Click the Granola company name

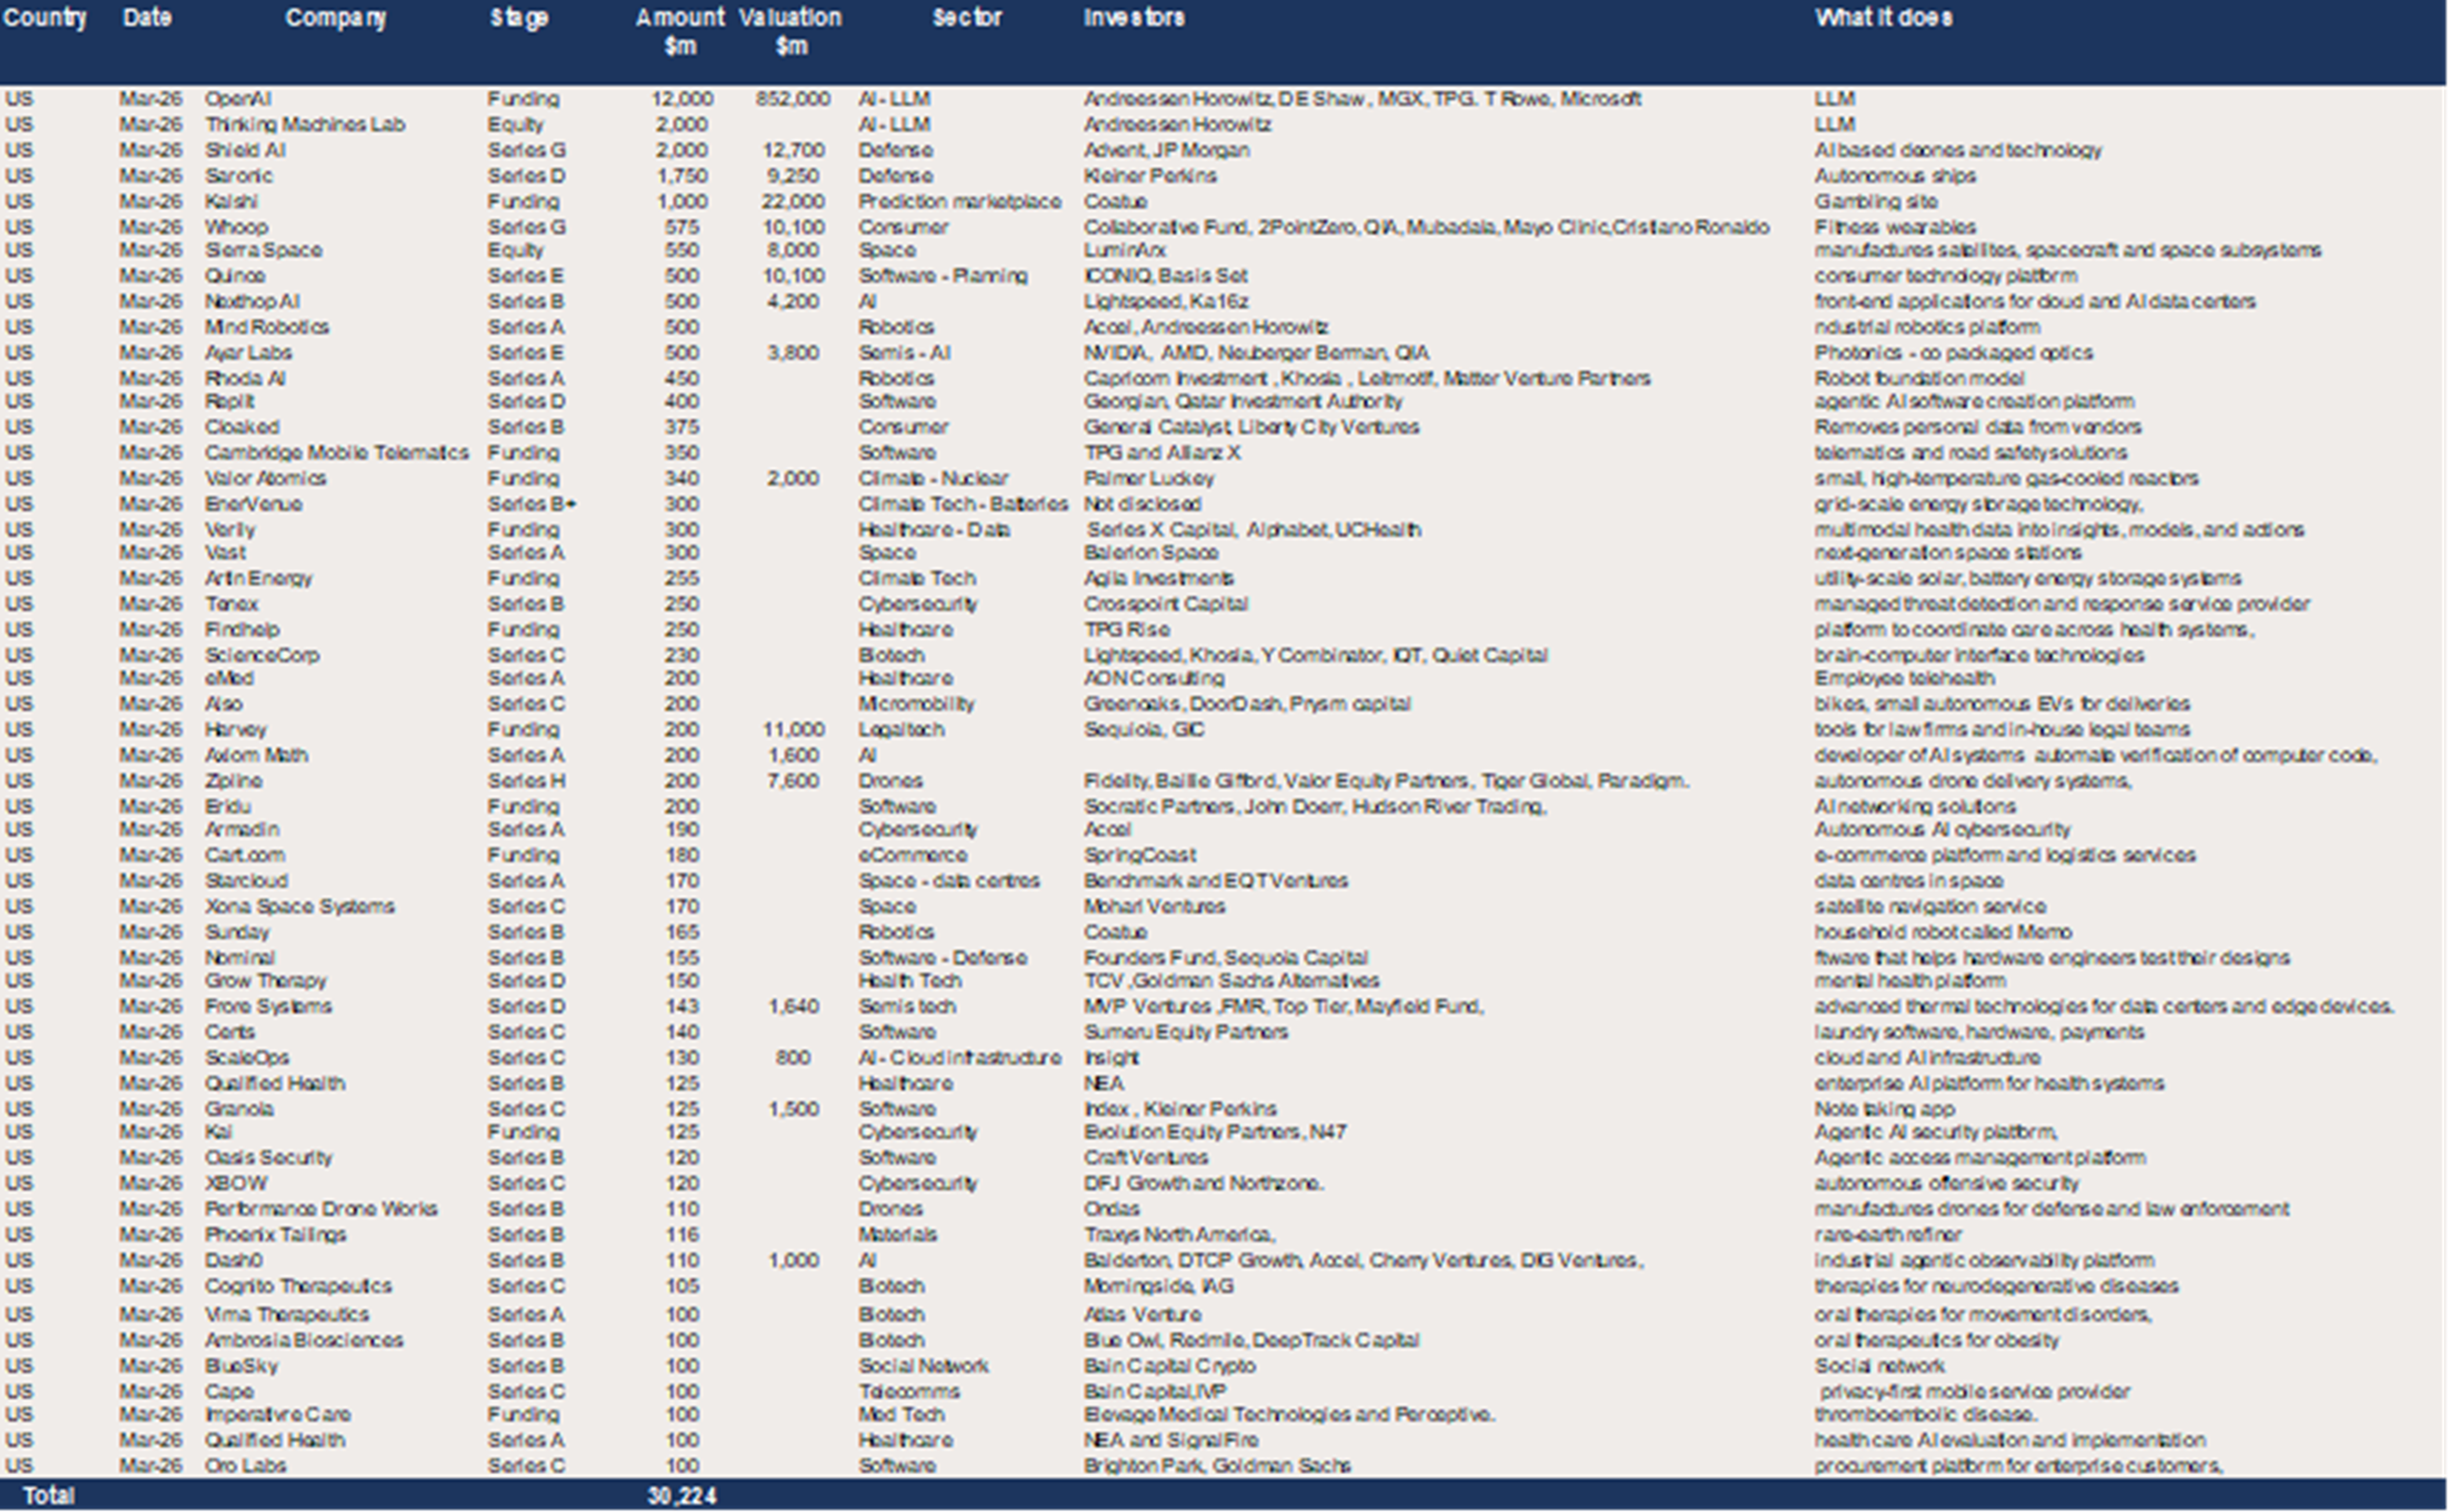[239, 1110]
